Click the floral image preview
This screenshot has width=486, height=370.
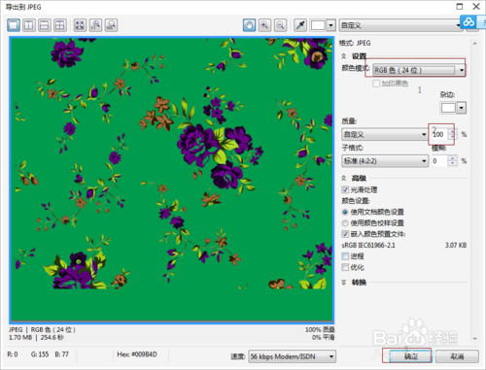172,180
